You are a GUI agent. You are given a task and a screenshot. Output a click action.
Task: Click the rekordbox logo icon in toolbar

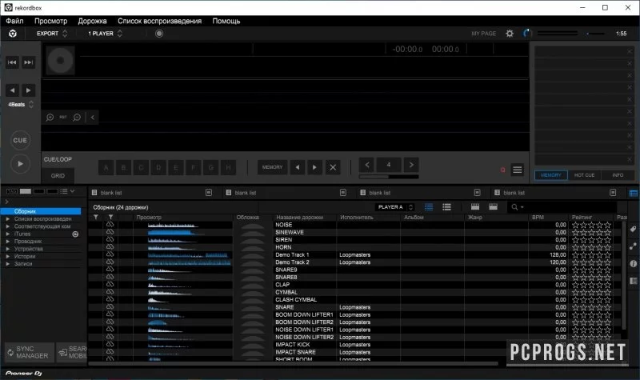tap(13, 34)
